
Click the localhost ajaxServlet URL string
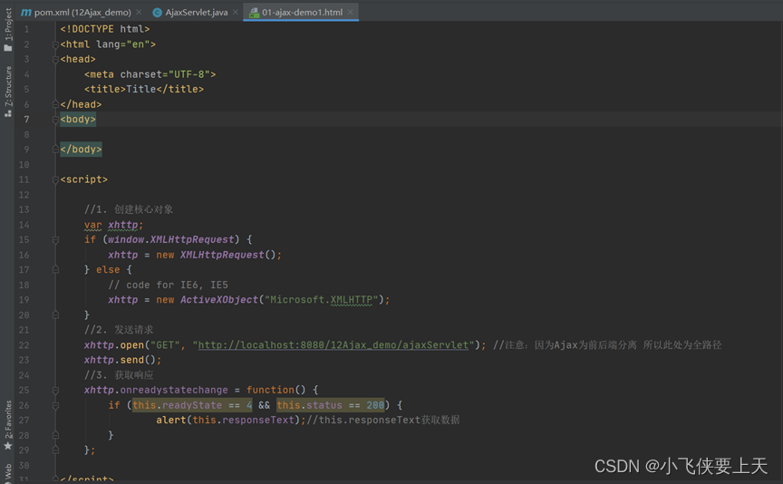tap(333, 345)
